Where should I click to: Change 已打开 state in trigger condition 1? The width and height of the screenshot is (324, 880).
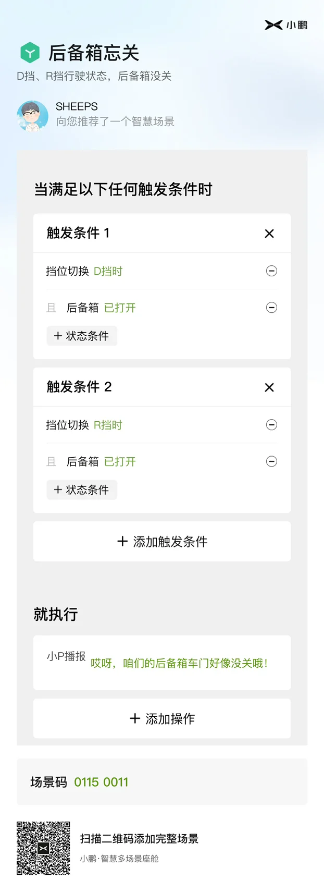120,308
